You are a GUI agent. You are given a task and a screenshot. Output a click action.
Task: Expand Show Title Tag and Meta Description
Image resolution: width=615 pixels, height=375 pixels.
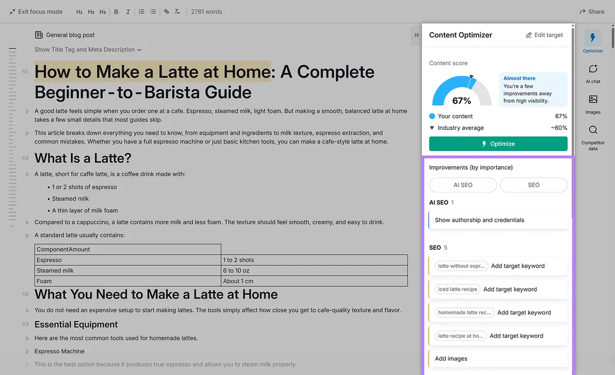coord(88,50)
